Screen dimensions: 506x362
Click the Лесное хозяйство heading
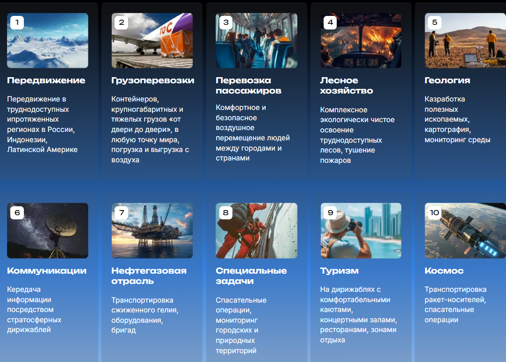(x=346, y=86)
